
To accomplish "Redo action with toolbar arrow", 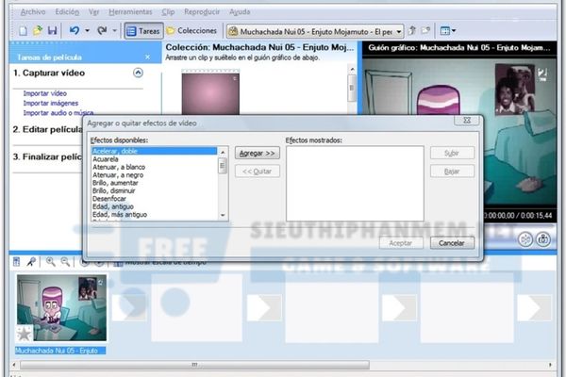I will click(102, 31).
